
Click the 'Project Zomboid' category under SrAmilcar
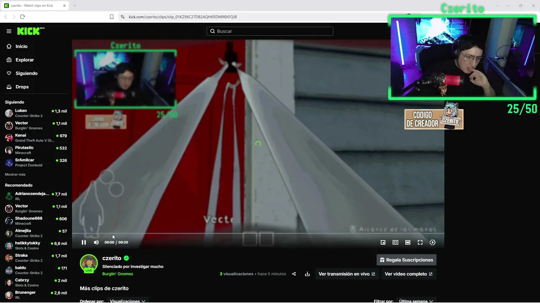(29, 165)
